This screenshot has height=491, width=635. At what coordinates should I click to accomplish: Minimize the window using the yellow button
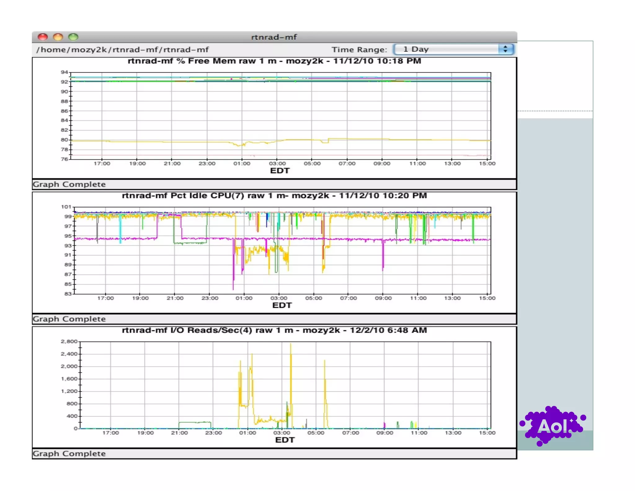pyautogui.click(x=58, y=37)
